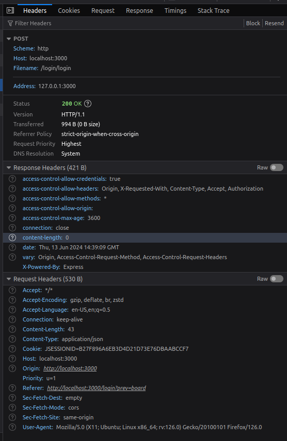Click the Resend button
Screen dimensions: 287x441
274,23
